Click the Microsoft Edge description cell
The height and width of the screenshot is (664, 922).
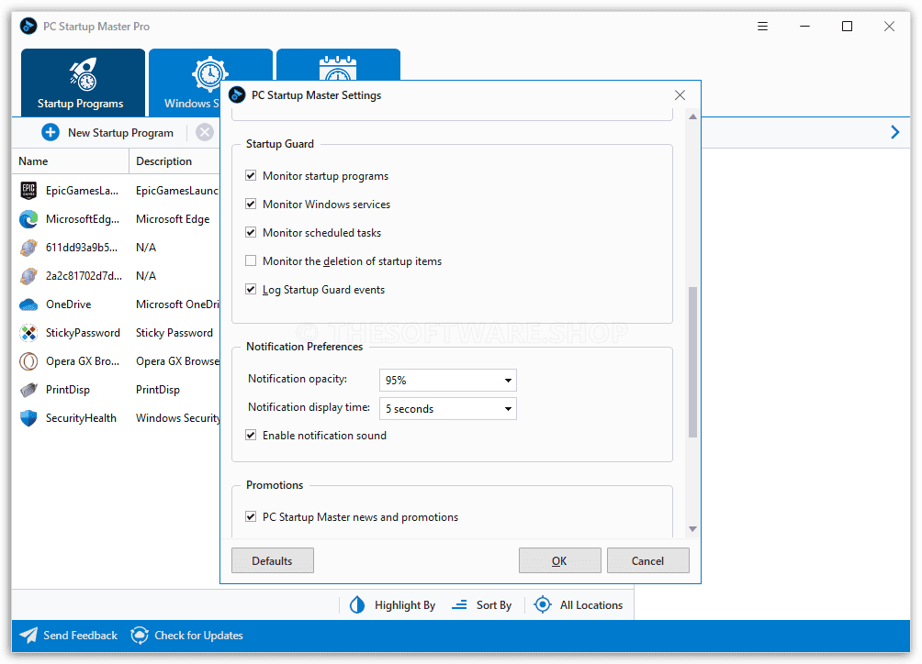pos(173,219)
